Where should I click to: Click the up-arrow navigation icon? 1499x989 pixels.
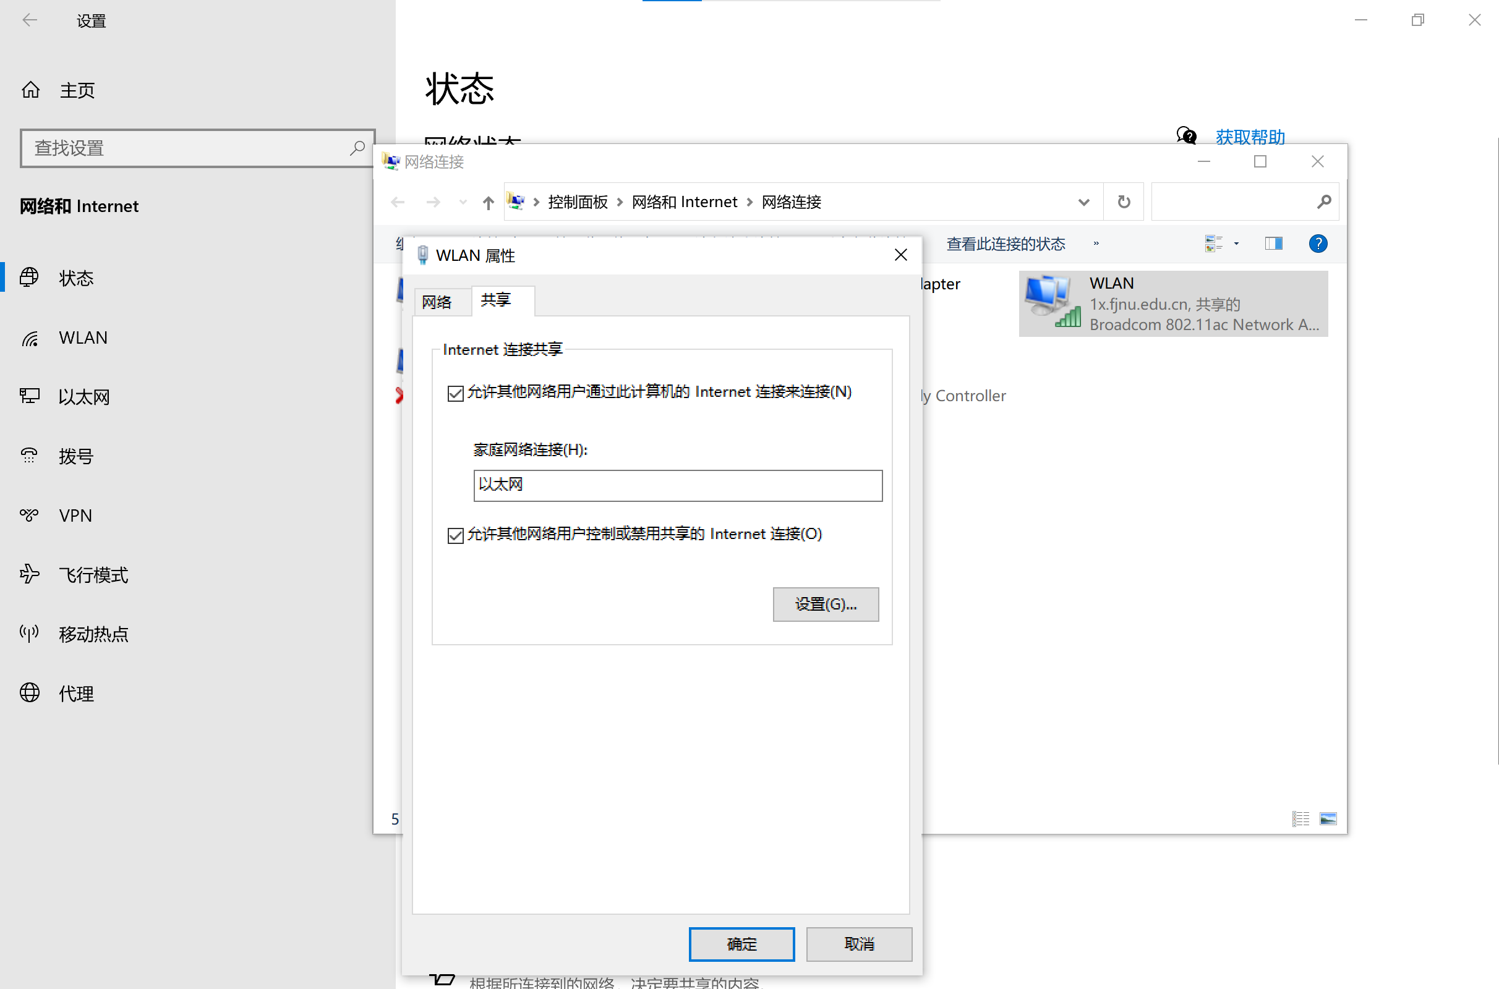coord(488,203)
